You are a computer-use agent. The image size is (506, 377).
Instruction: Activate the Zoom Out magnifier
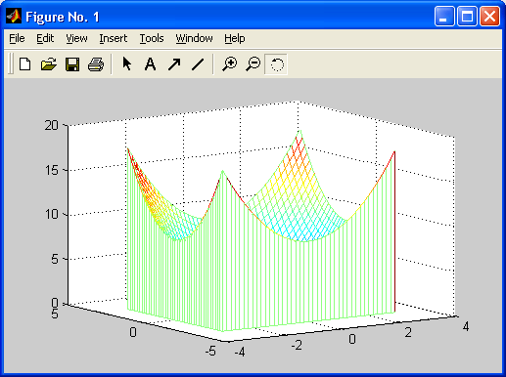(x=253, y=63)
